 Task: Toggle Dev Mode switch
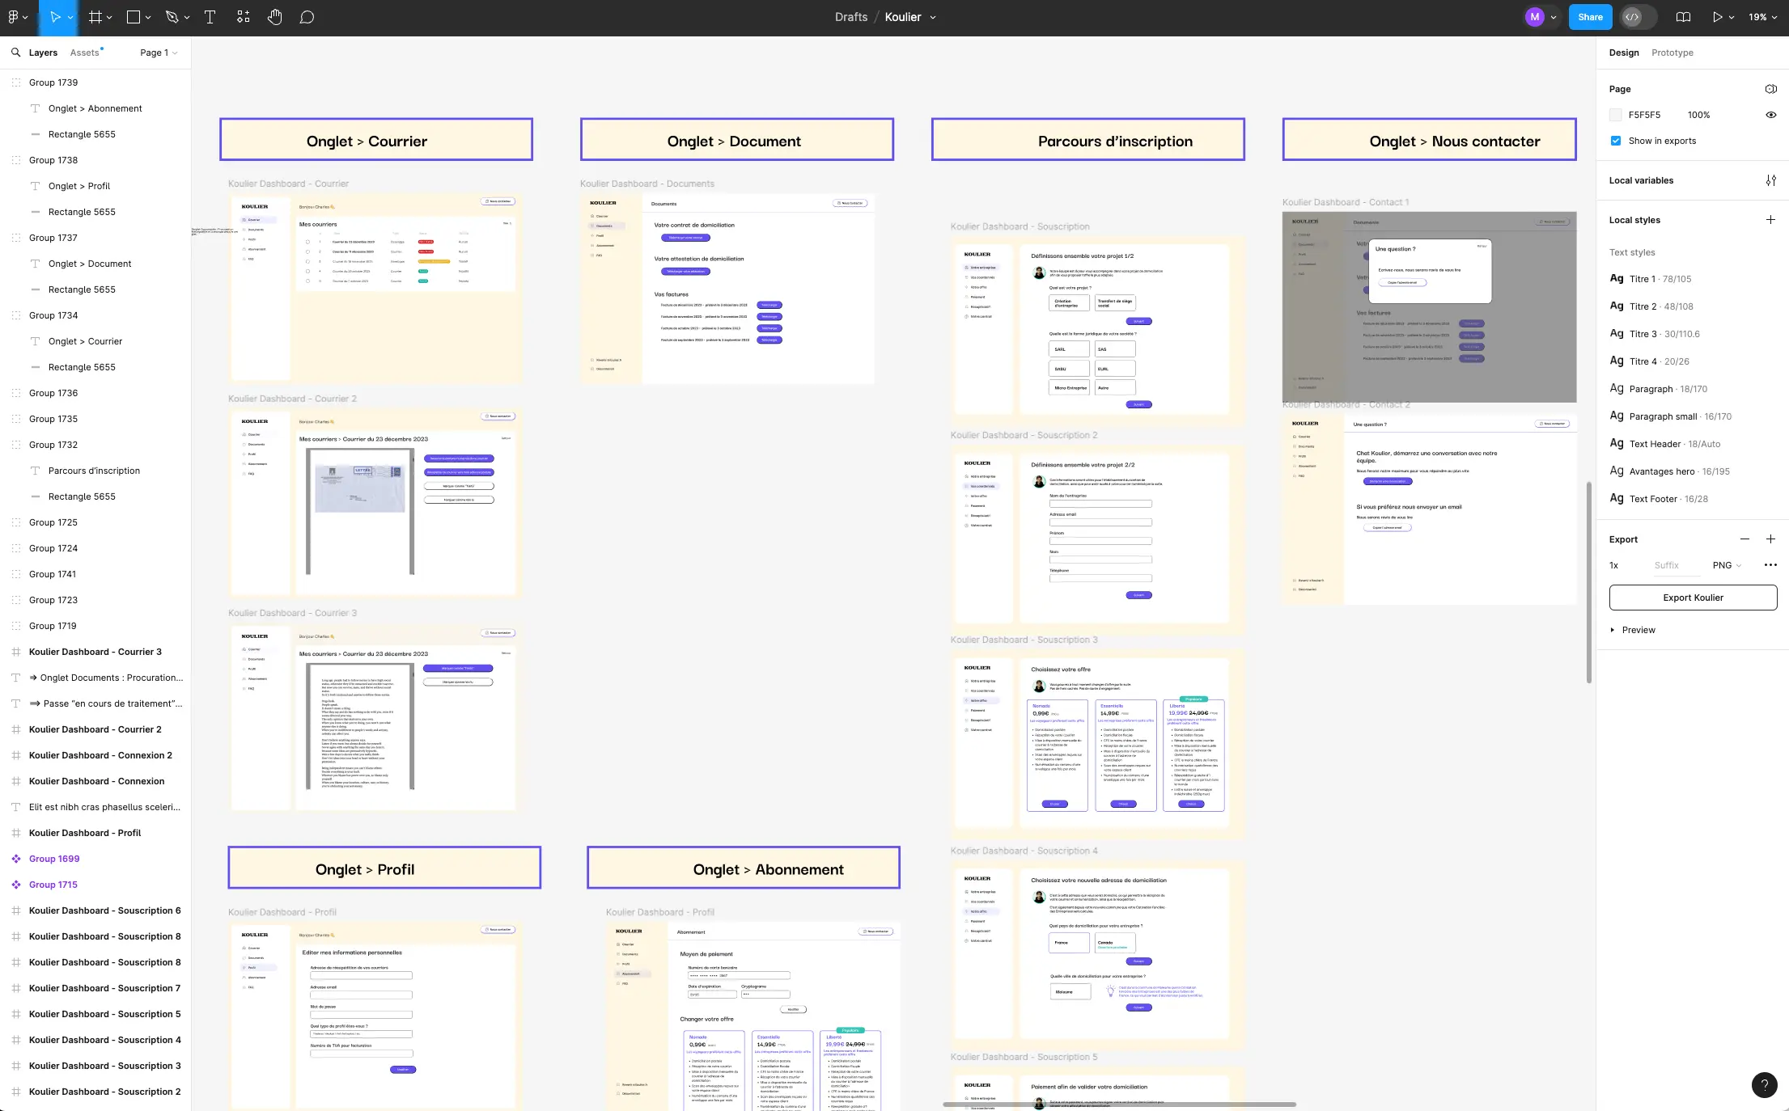coord(1640,17)
